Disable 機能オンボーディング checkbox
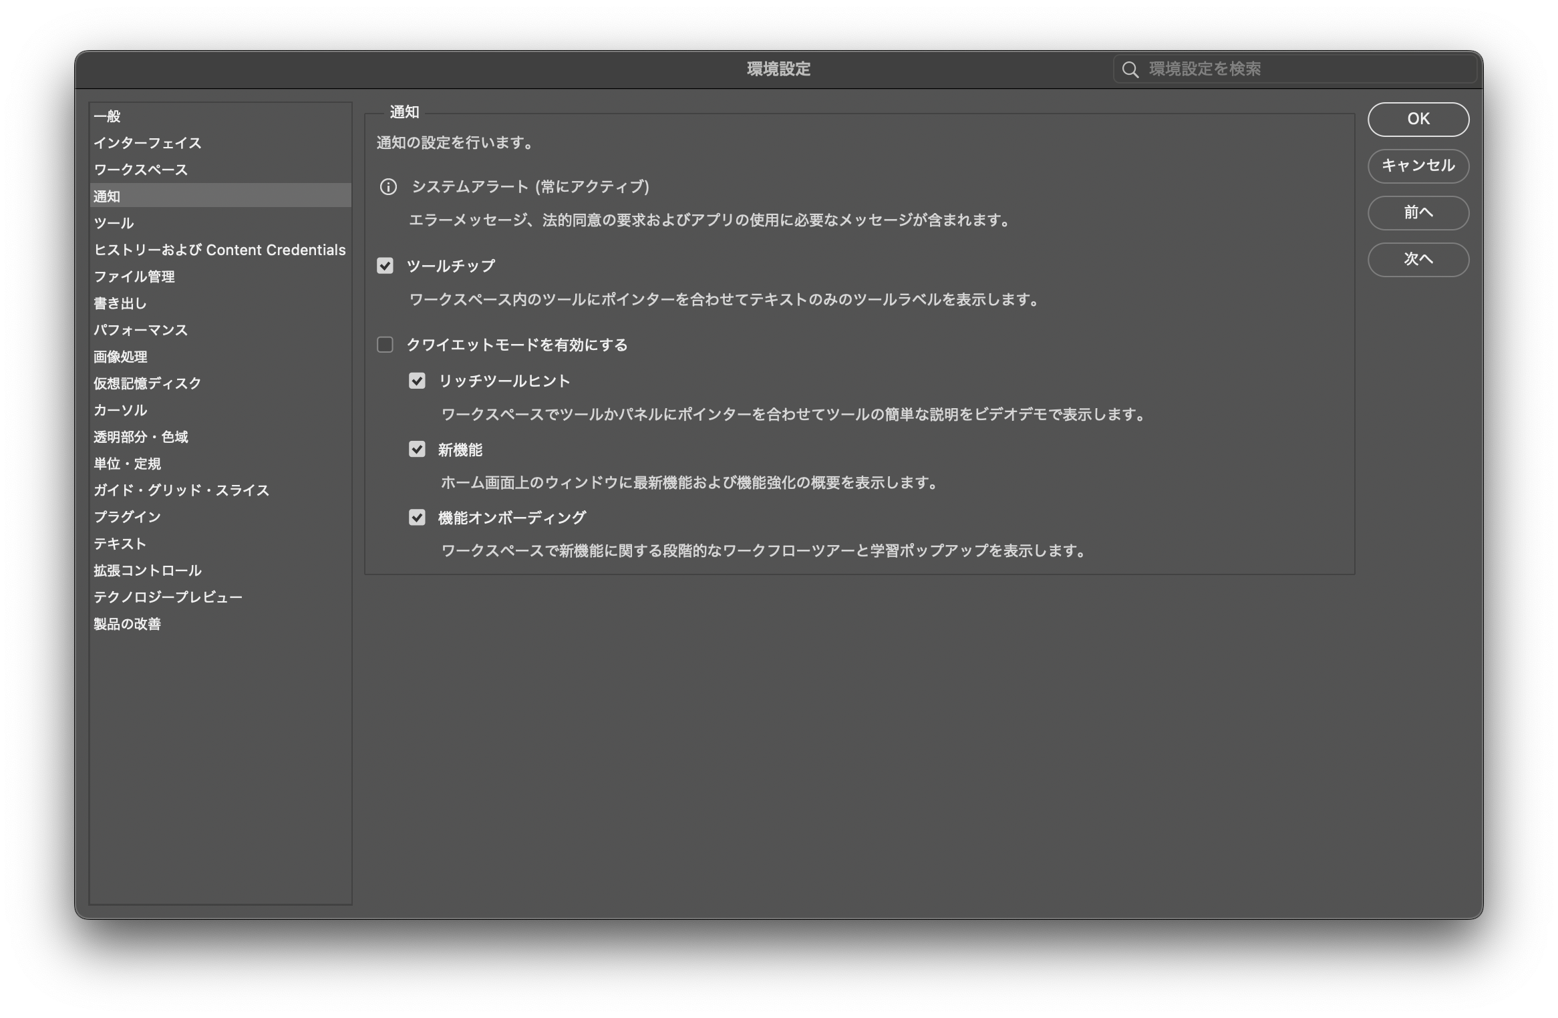The height and width of the screenshot is (1018, 1558). (x=417, y=518)
